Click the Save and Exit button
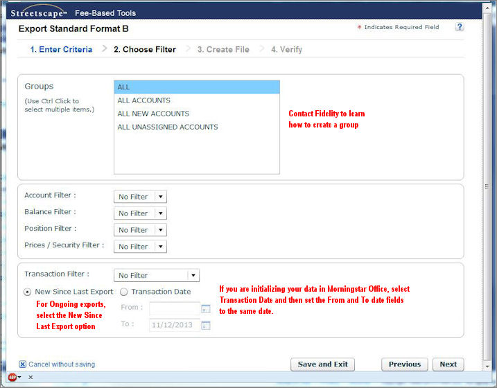Image resolution: width=497 pixels, height=388 pixels. [x=322, y=364]
